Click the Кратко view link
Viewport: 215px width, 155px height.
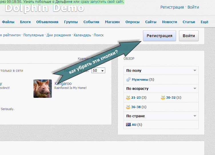click(83, 59)
